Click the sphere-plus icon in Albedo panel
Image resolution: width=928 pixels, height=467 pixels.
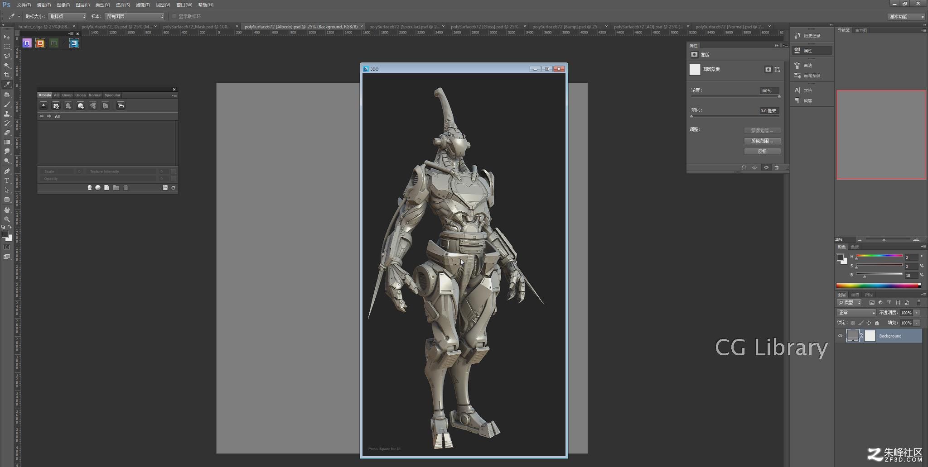[x=81, y=106]
